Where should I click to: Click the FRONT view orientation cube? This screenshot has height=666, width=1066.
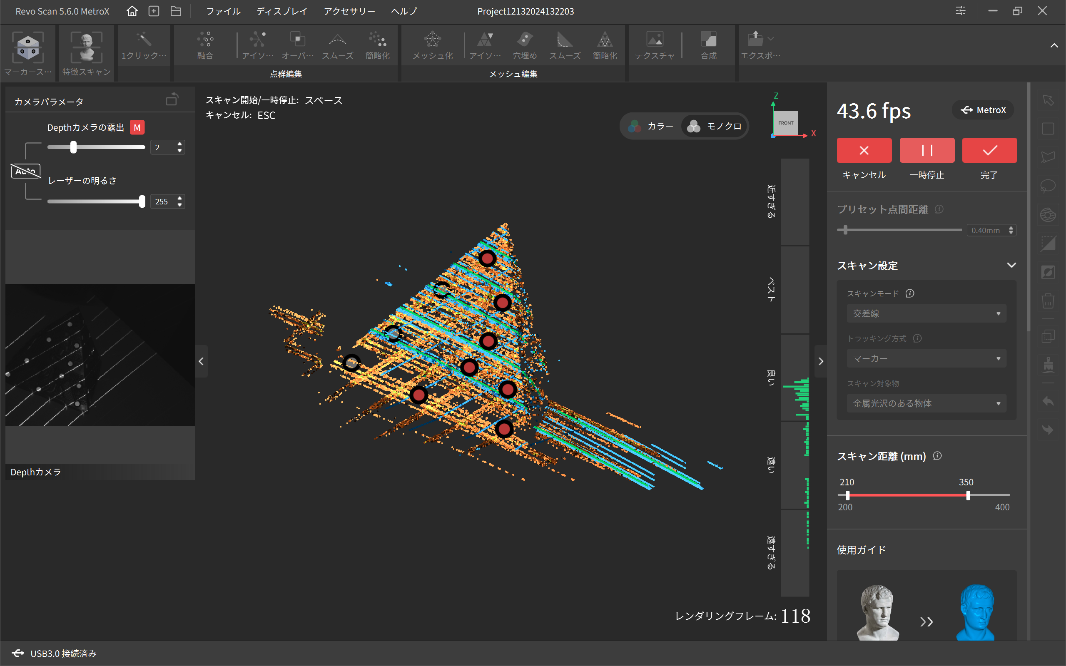[x=786, y=123]
